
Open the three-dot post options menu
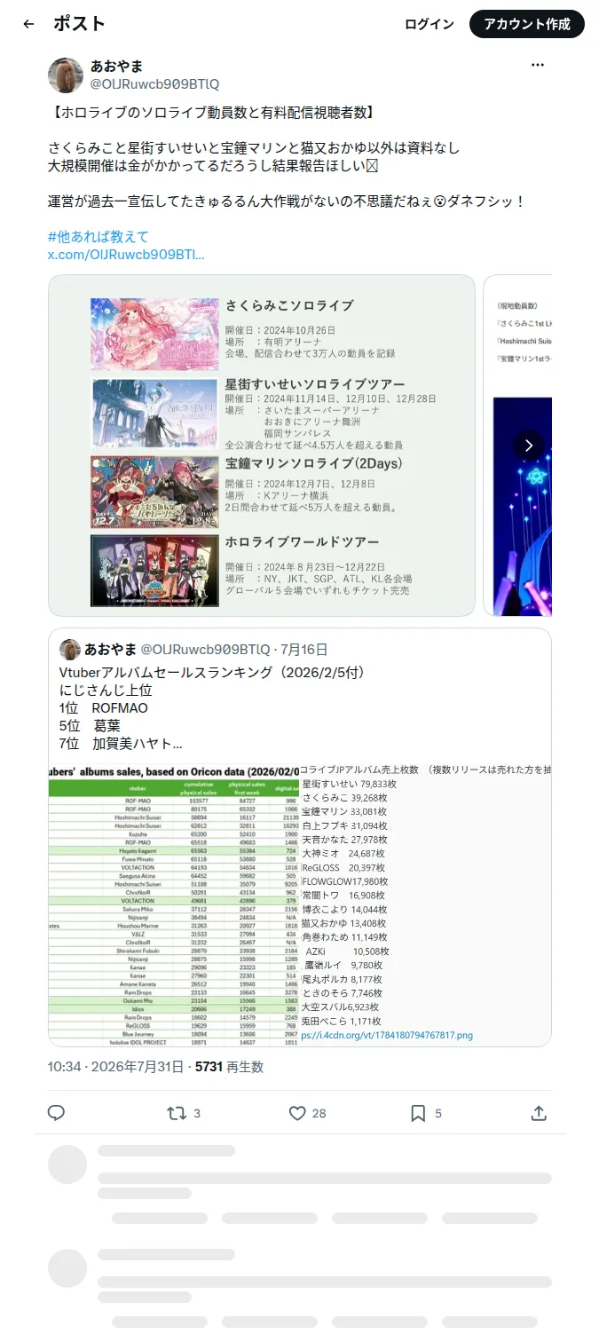[538, 66]
